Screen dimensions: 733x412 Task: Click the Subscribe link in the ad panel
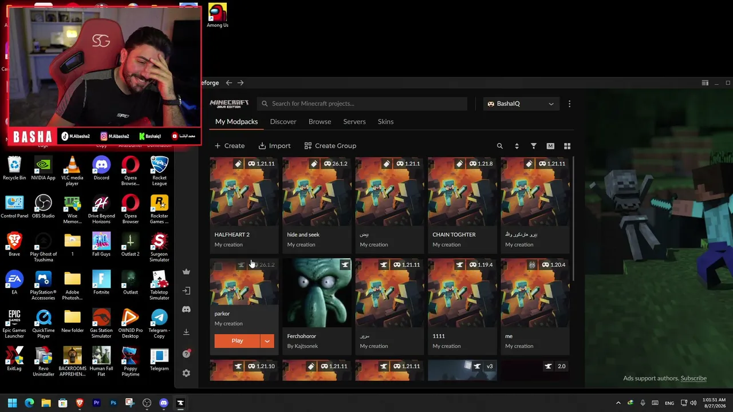[693, 378]
